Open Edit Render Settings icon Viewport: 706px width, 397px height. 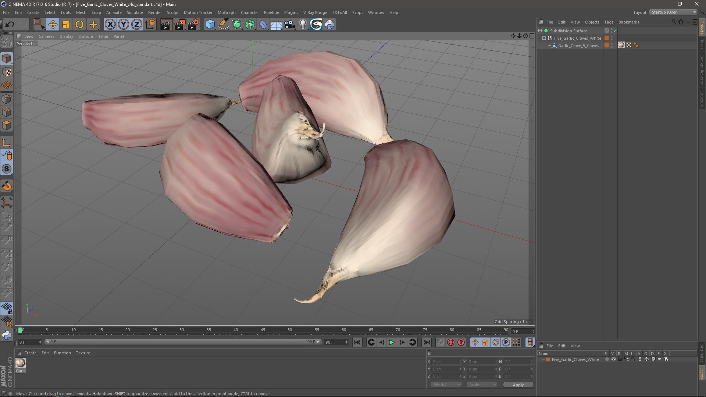(193, 25)
